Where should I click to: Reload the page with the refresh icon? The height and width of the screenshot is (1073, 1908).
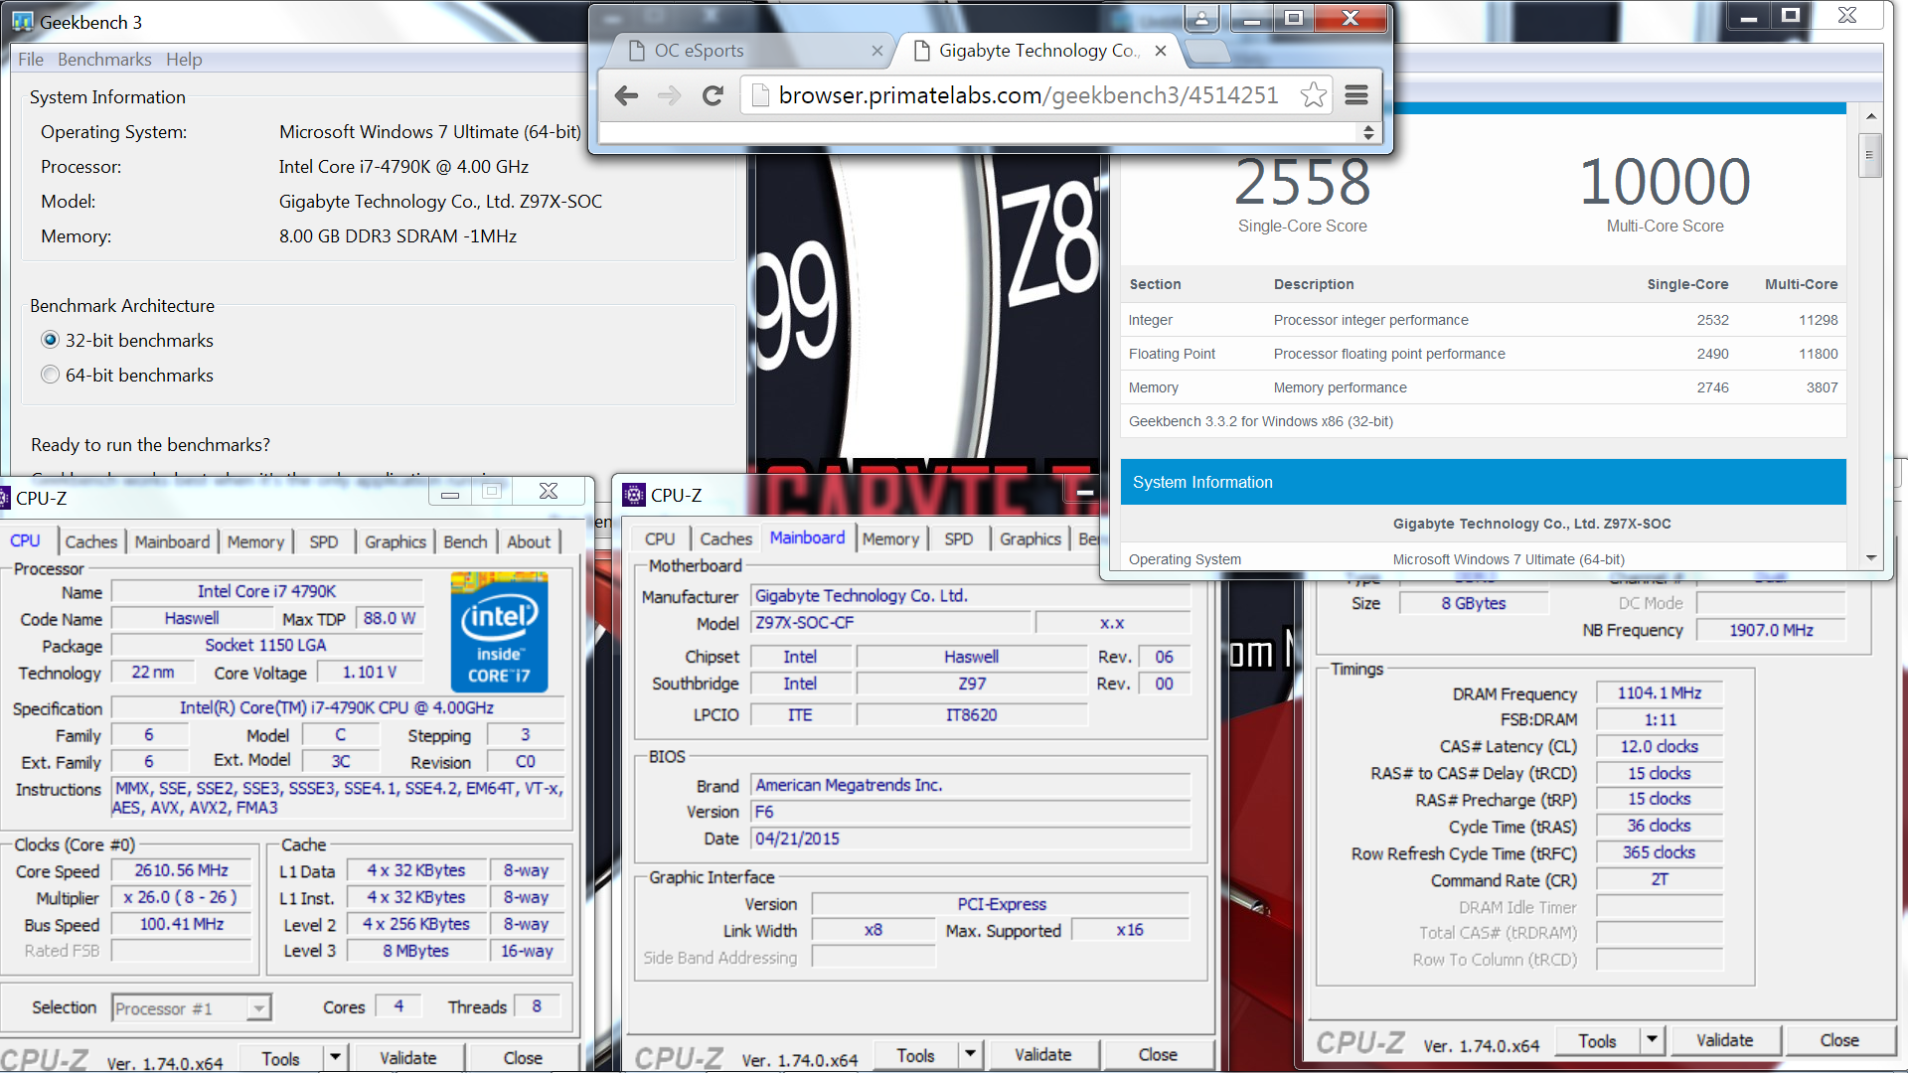coord(713,95)
